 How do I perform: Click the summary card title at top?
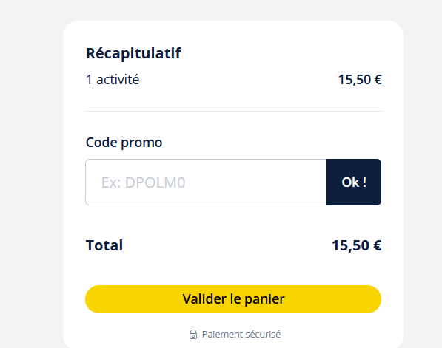point(133,53)
